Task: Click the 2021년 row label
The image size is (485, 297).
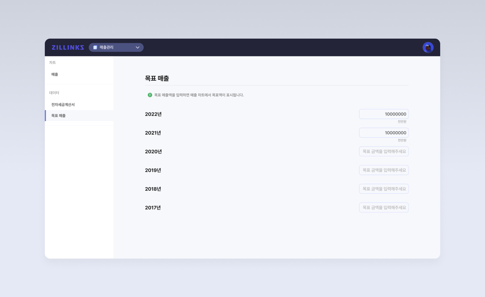Action: (153, 133)
